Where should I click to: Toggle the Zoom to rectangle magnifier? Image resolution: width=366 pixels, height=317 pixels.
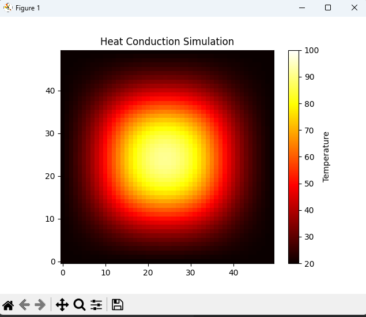click(80, 305)
